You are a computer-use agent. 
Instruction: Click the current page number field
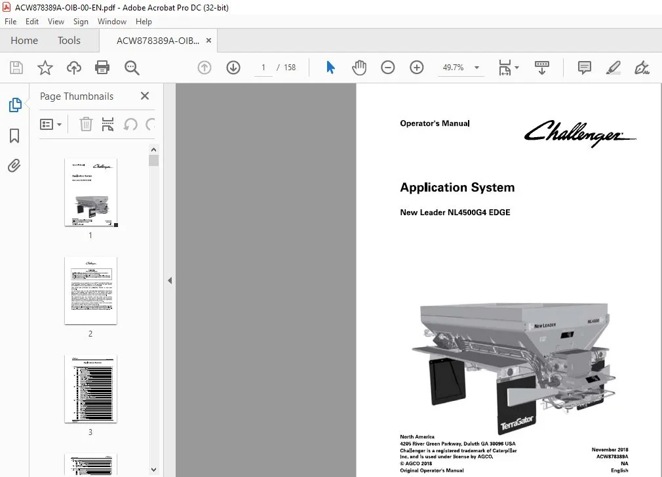pos(263,68)
